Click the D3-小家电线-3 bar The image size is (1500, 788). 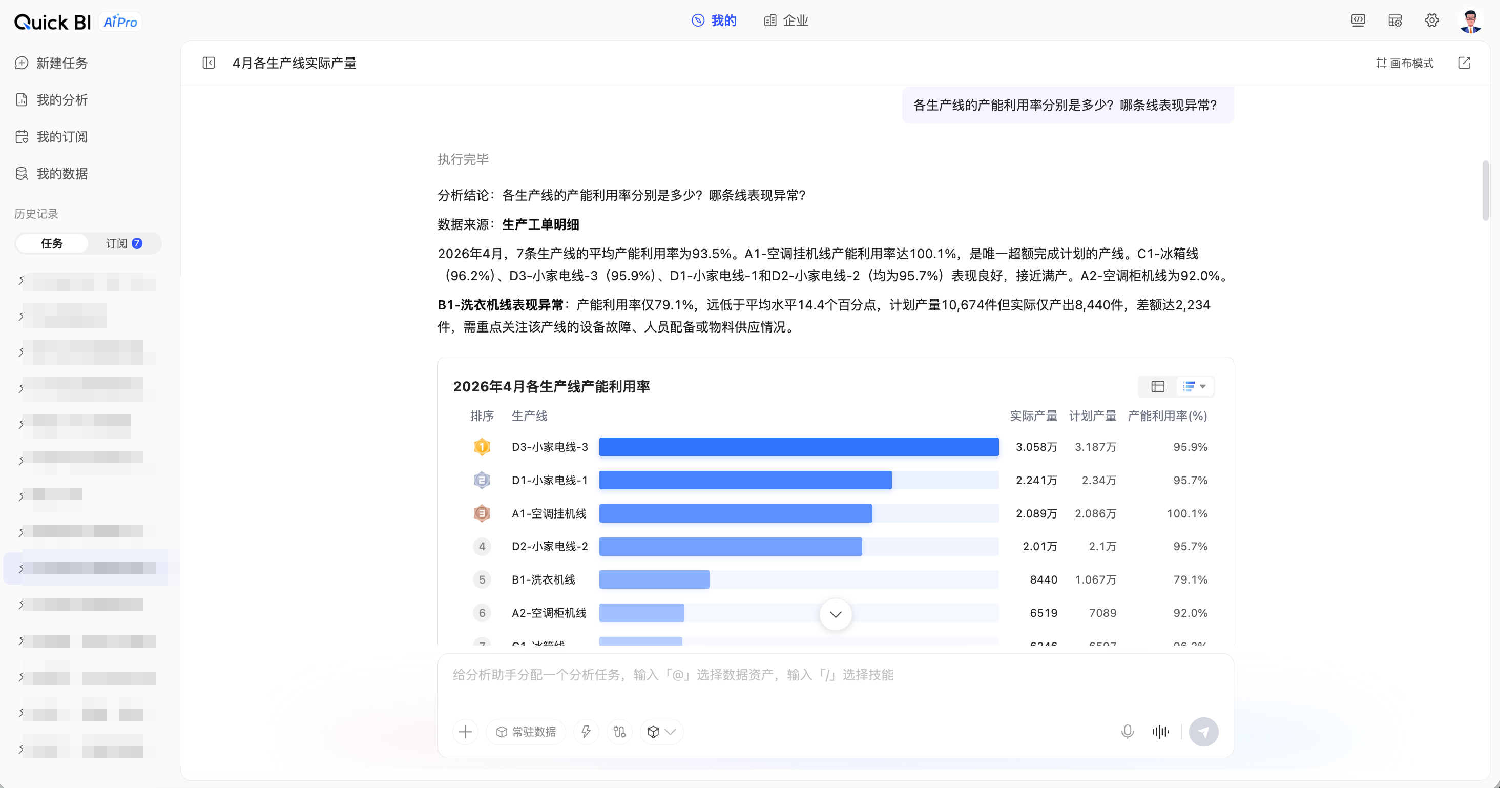(798, 447)
